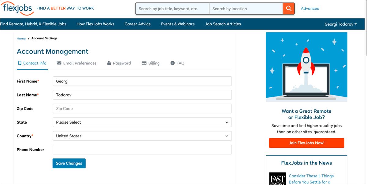Click the phone icon beside Contact Info

(20, 63)
